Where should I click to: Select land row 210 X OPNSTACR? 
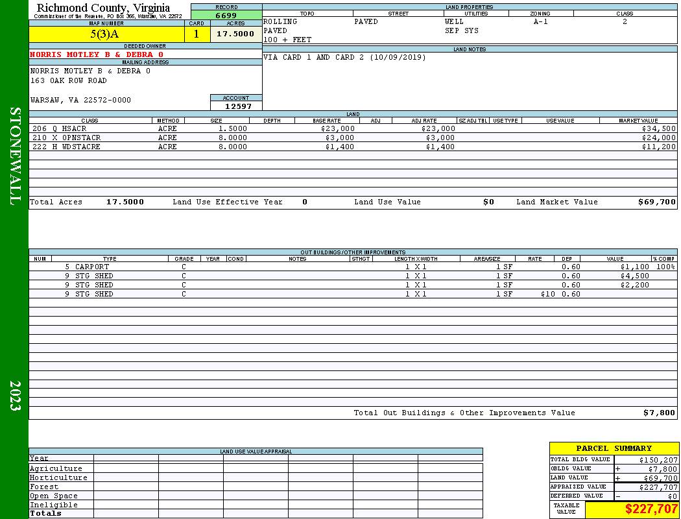click(x=353, y=138)
